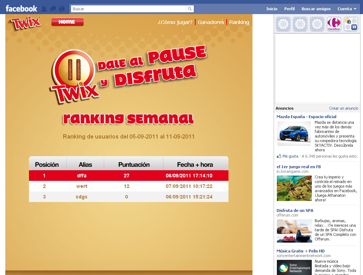Image resolution: width=363 pixels, height=275 pixels.
Task: Click in.koramgame.com ad URL
Action: click(x=292, y=171)
